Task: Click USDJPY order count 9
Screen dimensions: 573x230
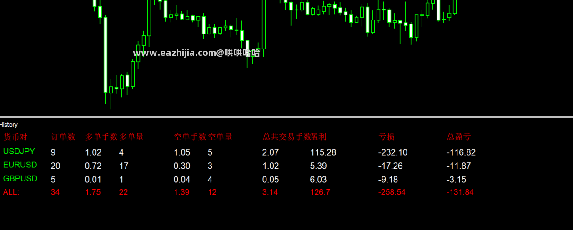Action: [53, 152]
